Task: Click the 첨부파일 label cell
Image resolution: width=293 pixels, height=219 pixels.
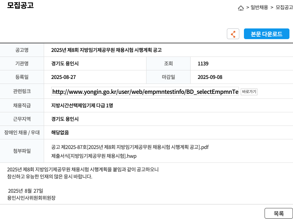Action: pyautogui.click(x=22, y=151)
